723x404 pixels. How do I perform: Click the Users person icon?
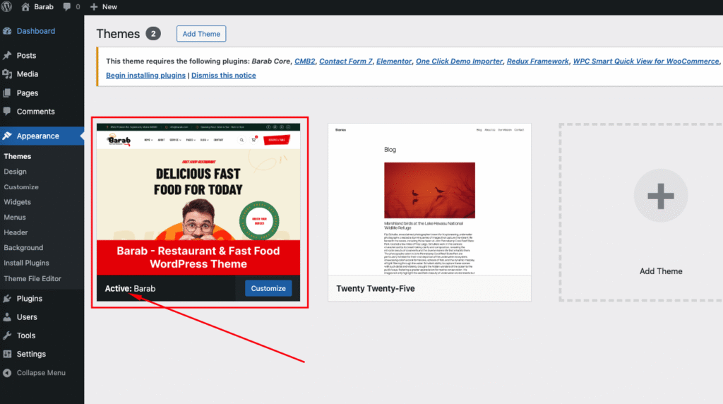pos(7,317)
